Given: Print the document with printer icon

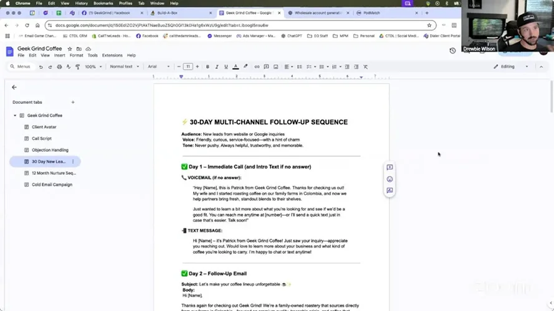Looking at the screenshot, I should (x=59, y=67).
